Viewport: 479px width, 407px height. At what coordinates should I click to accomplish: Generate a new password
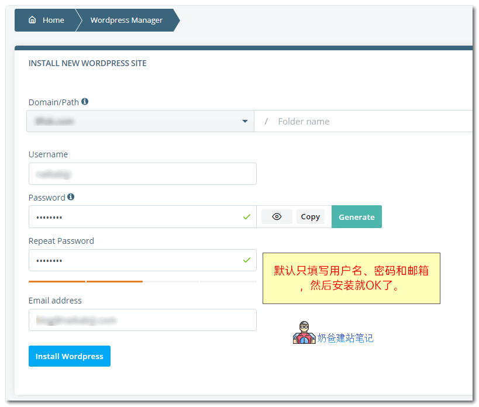tap(356, 216)
